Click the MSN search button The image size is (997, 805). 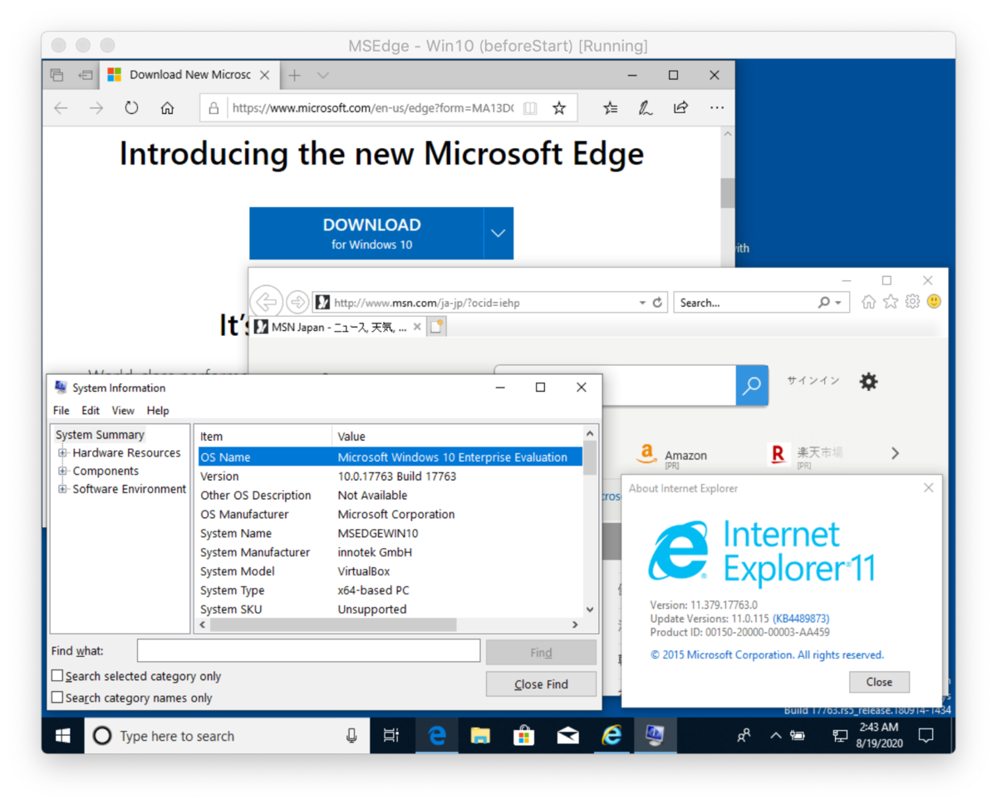point(752,385)
